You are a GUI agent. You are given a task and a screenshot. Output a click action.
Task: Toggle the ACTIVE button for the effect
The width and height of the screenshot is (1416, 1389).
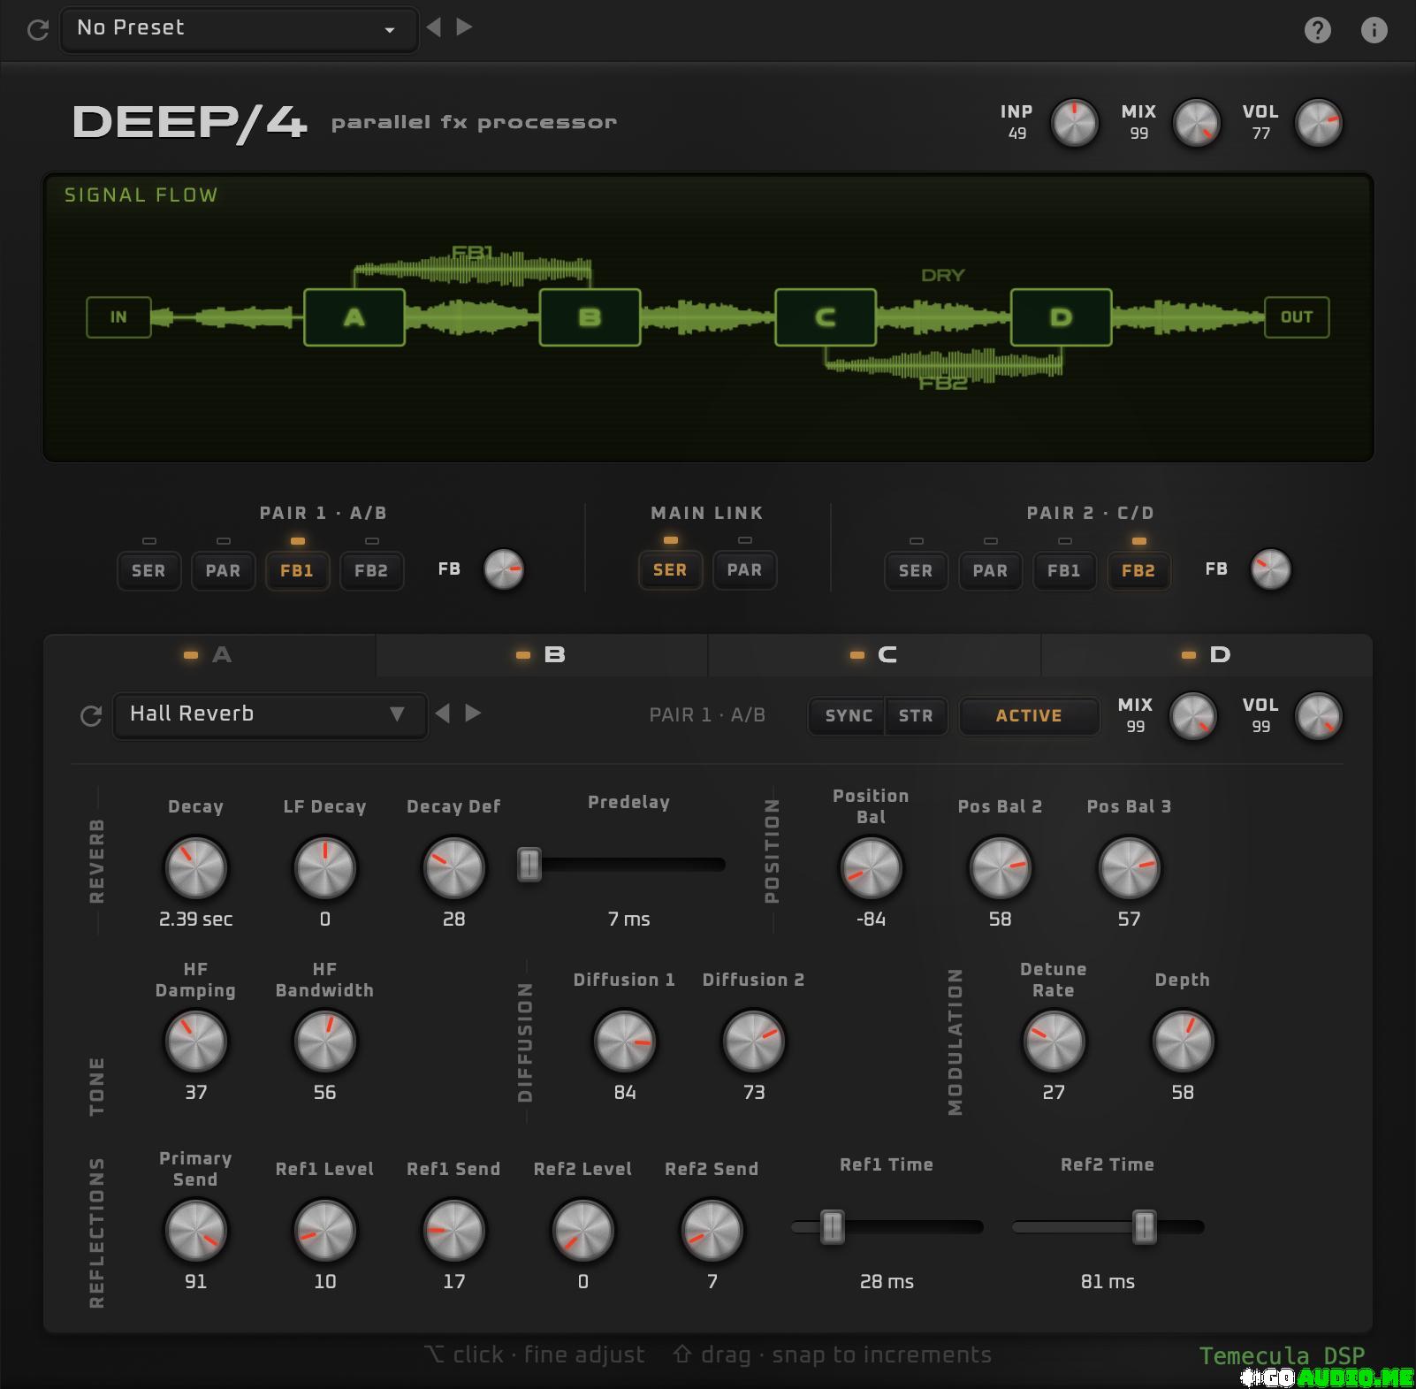coord(1029,715)
